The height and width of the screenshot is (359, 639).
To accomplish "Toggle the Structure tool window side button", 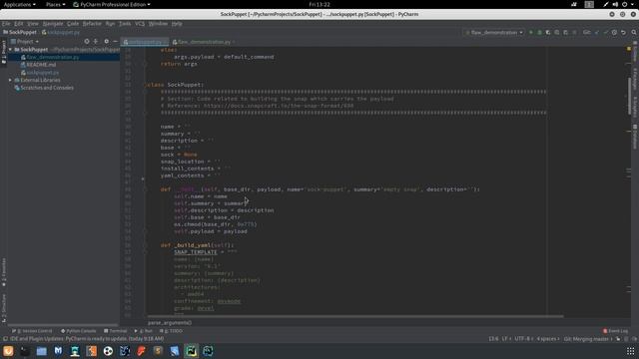I will click(4, 308).
